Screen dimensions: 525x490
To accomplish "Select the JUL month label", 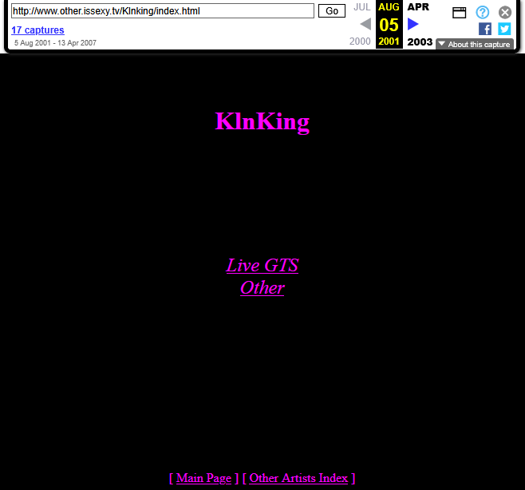I will point(362,7).
